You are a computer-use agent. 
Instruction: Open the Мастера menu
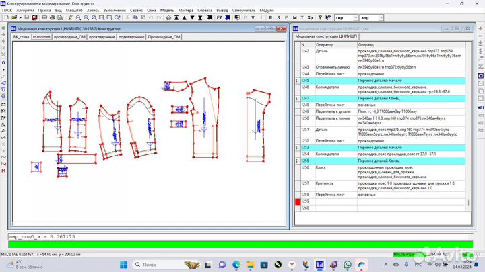point(186,11)
